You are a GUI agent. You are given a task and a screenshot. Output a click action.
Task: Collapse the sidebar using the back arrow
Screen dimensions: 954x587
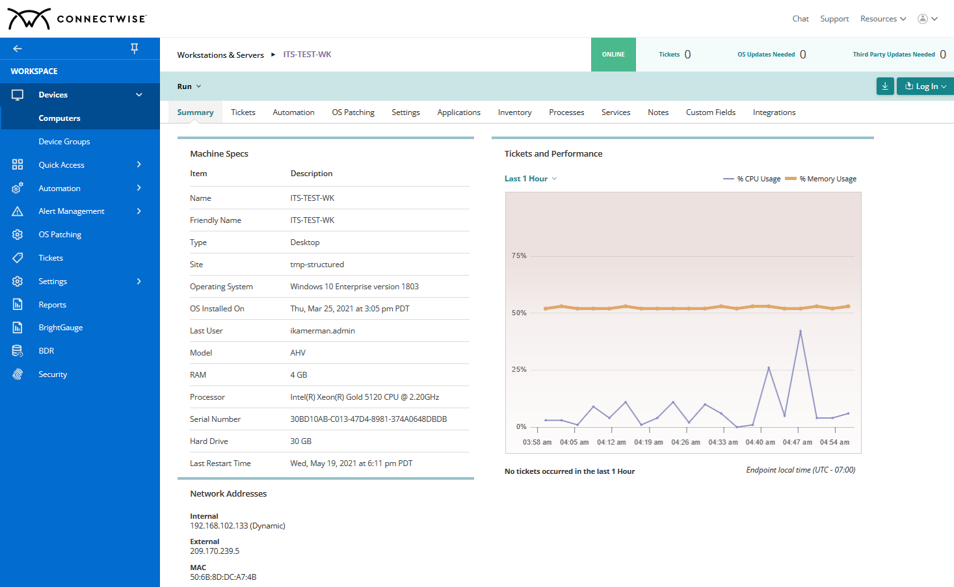point(17,48)
